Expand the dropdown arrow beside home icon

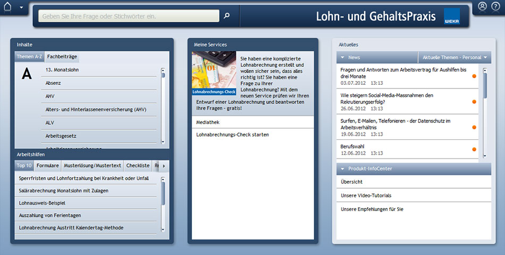tap(21, 7)
